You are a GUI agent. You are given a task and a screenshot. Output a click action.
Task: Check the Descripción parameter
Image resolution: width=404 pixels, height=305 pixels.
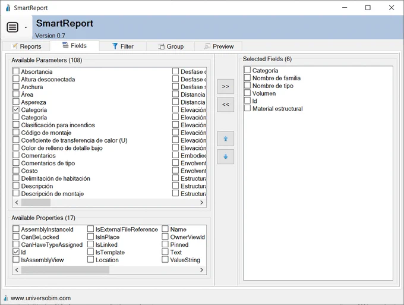tap(16, 185)
